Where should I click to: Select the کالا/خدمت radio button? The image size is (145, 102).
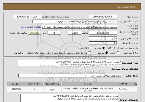coord(91,48)
